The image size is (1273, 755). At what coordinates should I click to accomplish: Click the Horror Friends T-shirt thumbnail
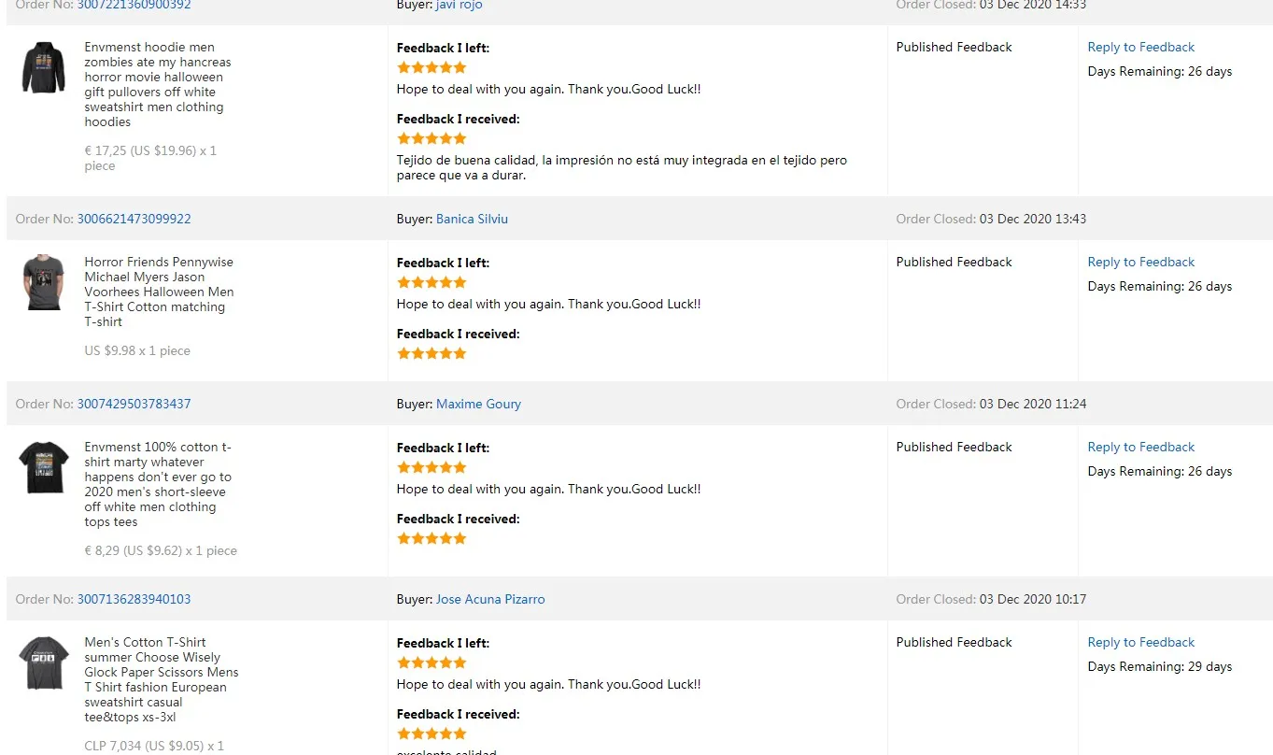(44, 282)
